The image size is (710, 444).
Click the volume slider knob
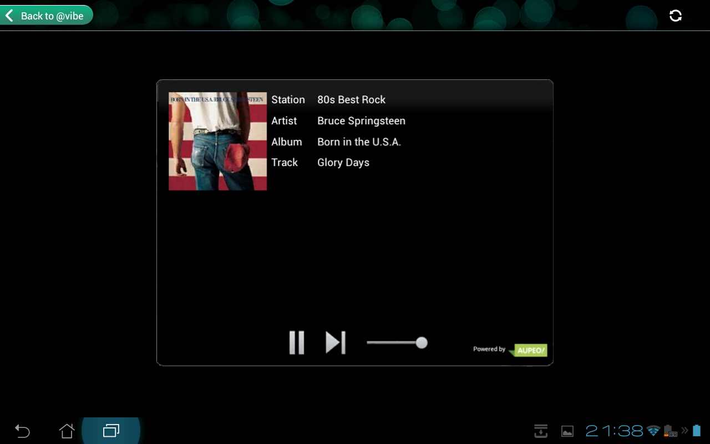422,342
